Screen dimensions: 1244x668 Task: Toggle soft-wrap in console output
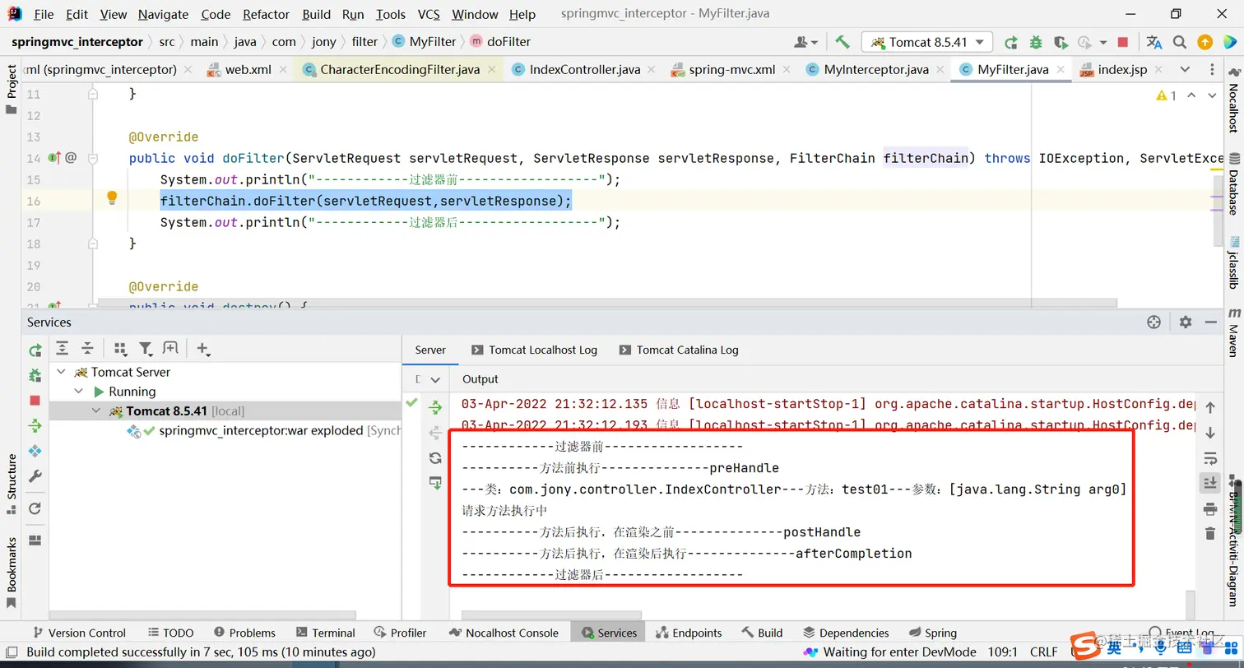point(1209,458)
